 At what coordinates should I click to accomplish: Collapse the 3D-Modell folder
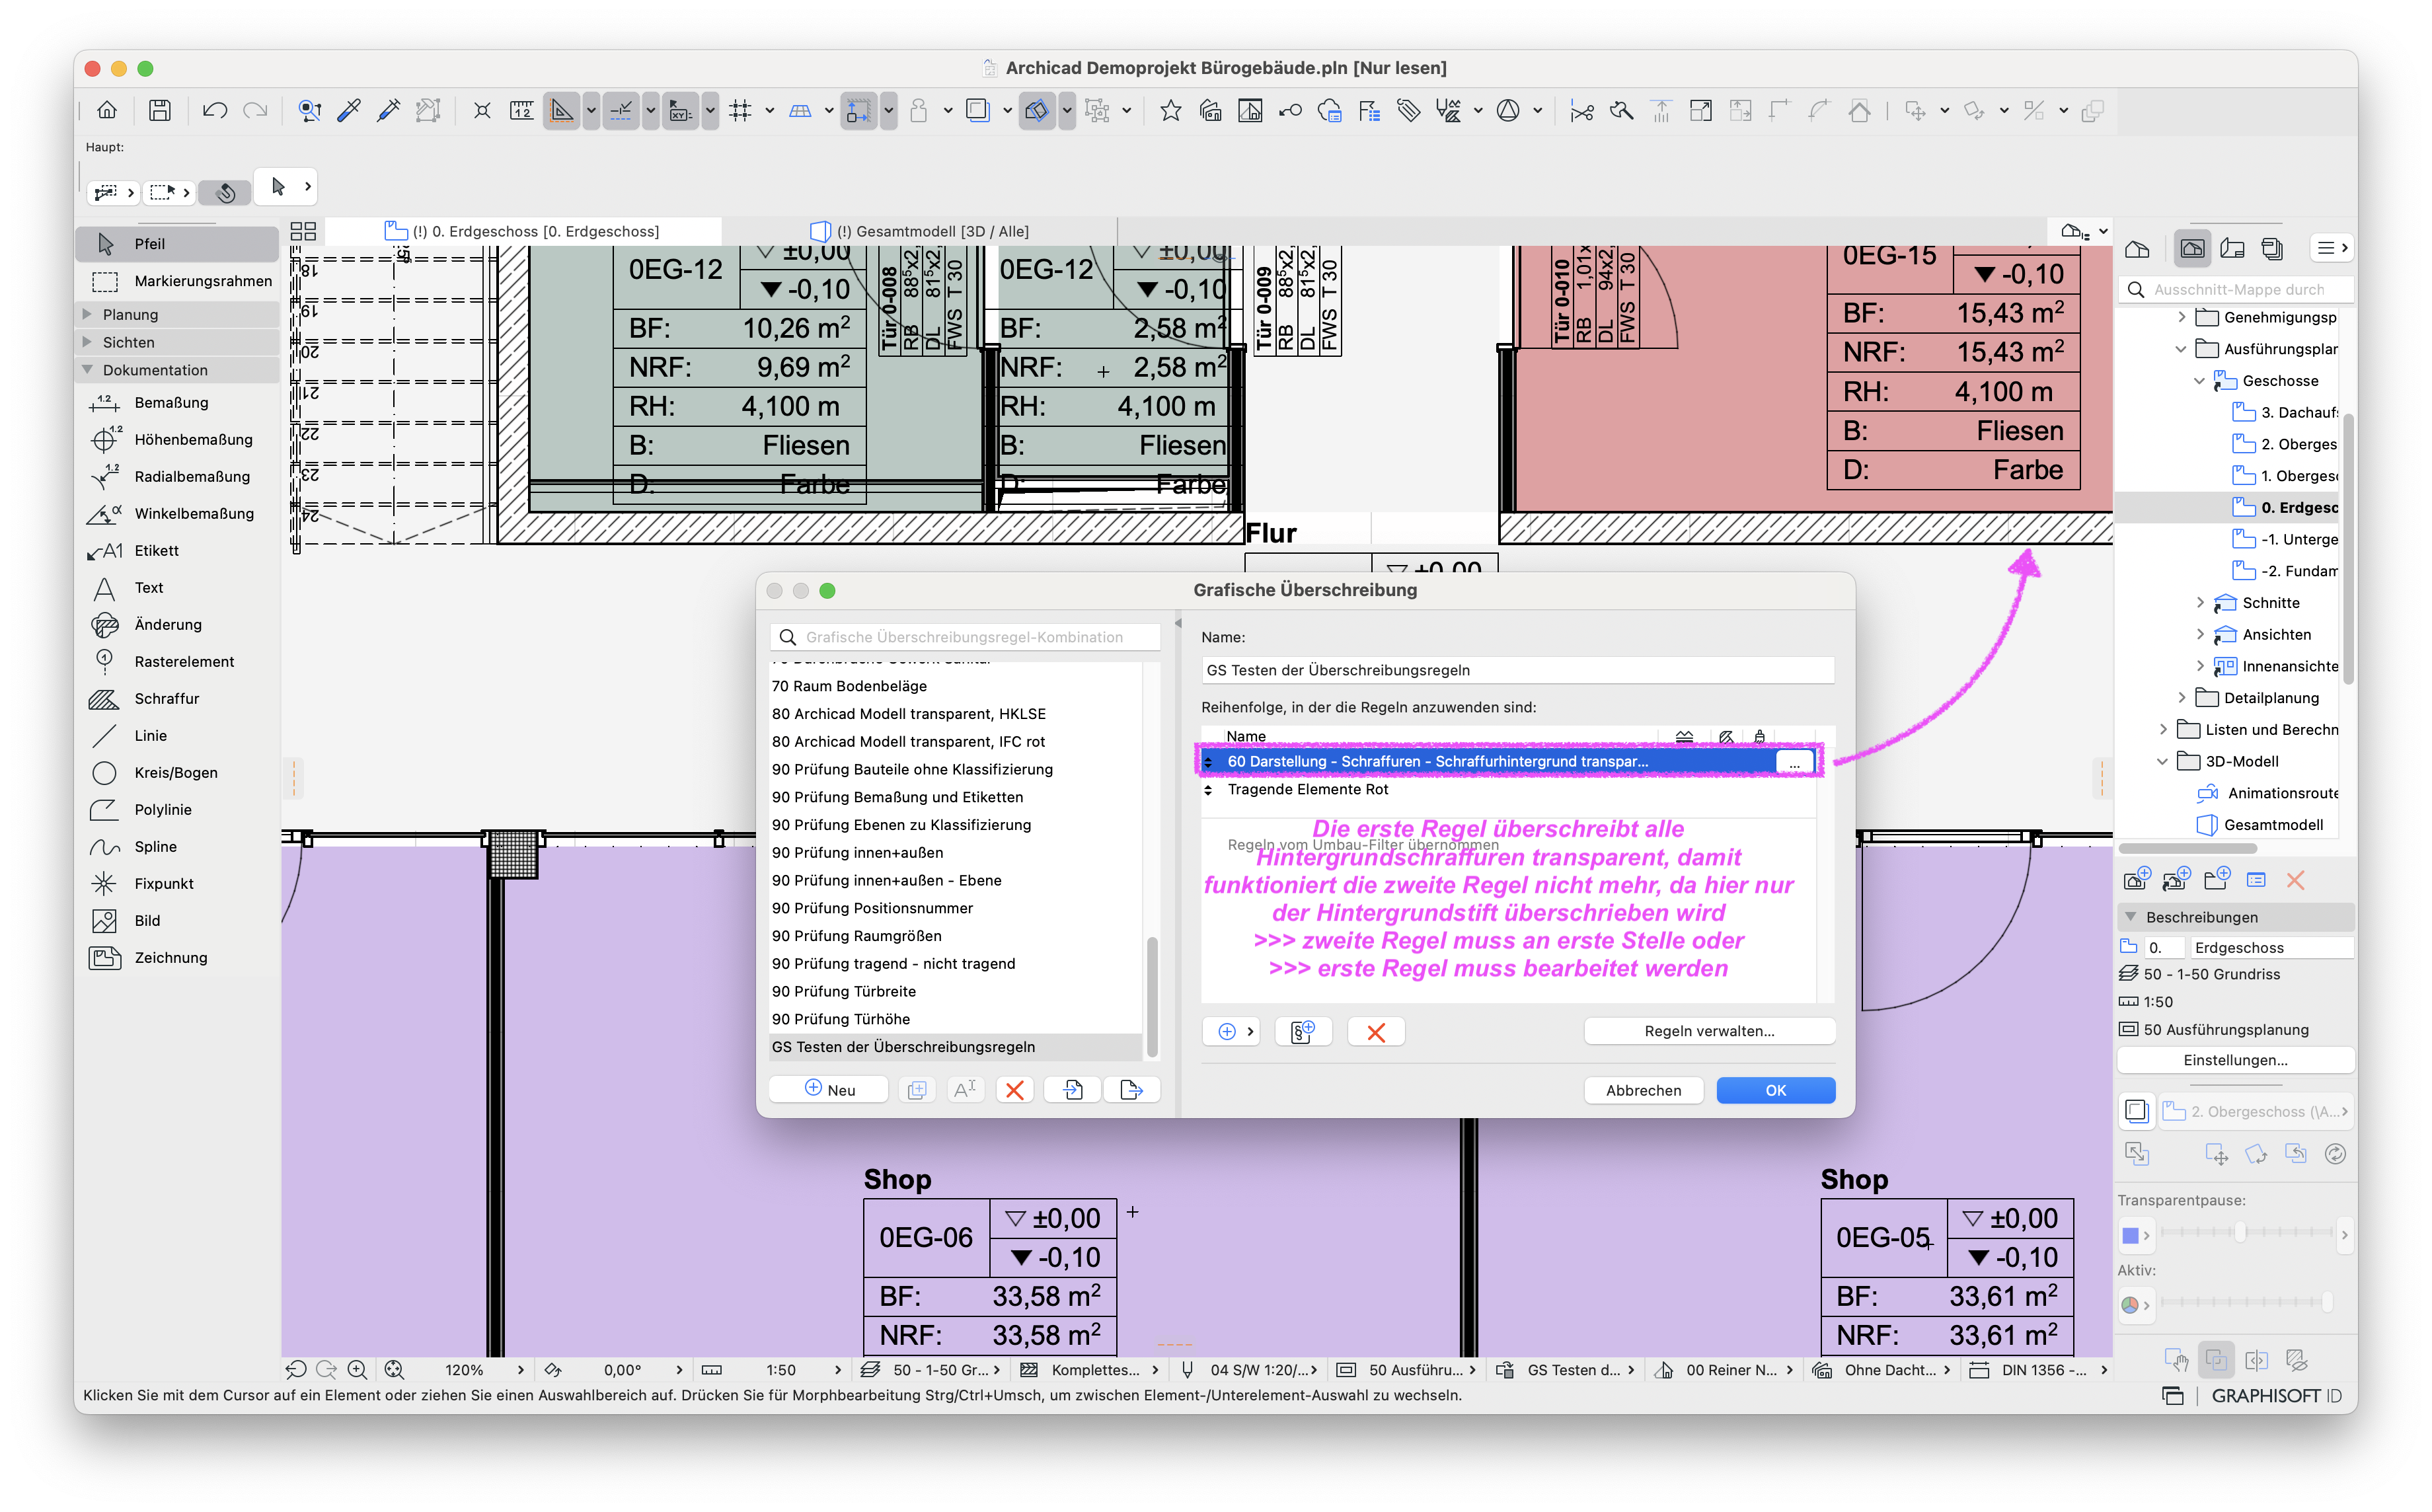(2163, 761)
